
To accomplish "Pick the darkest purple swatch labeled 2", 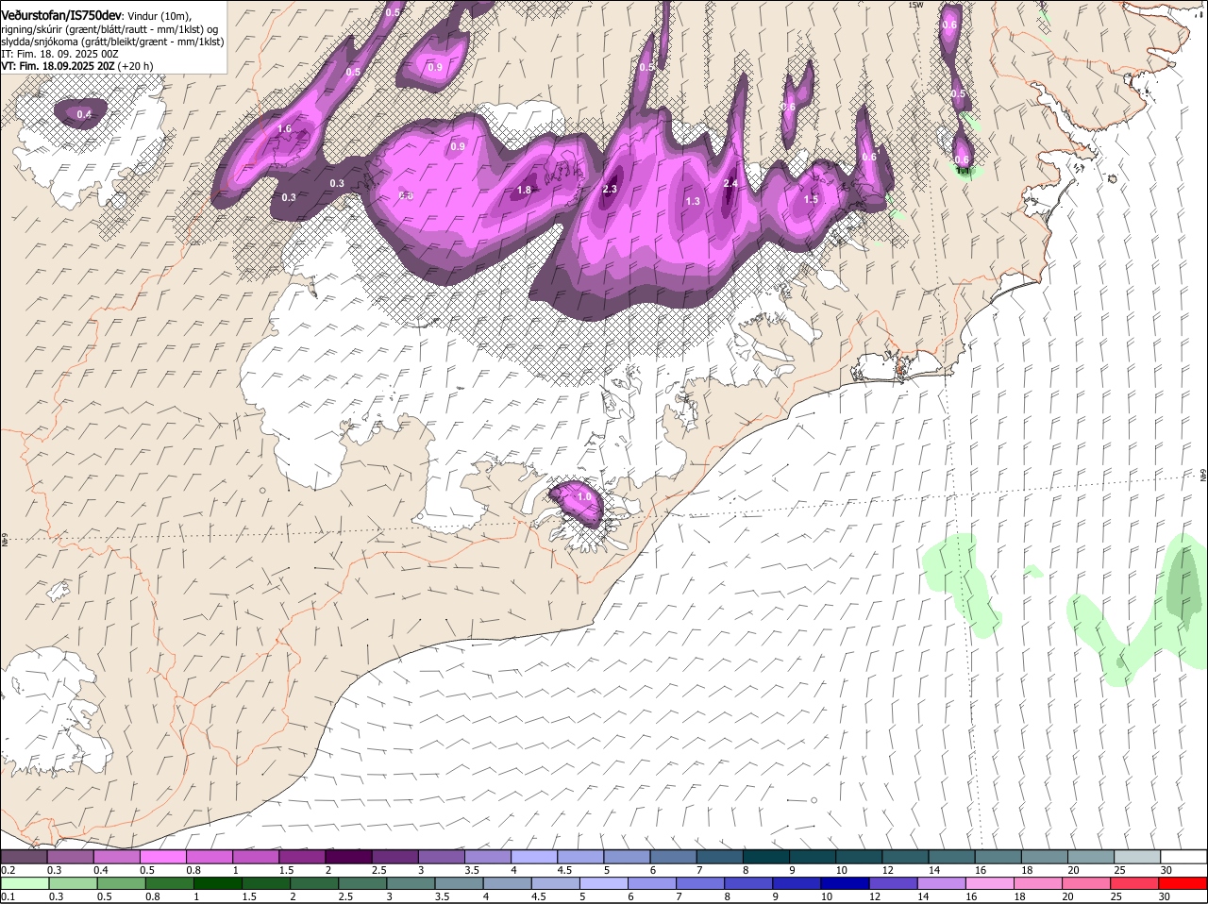I will coord(347,857).
